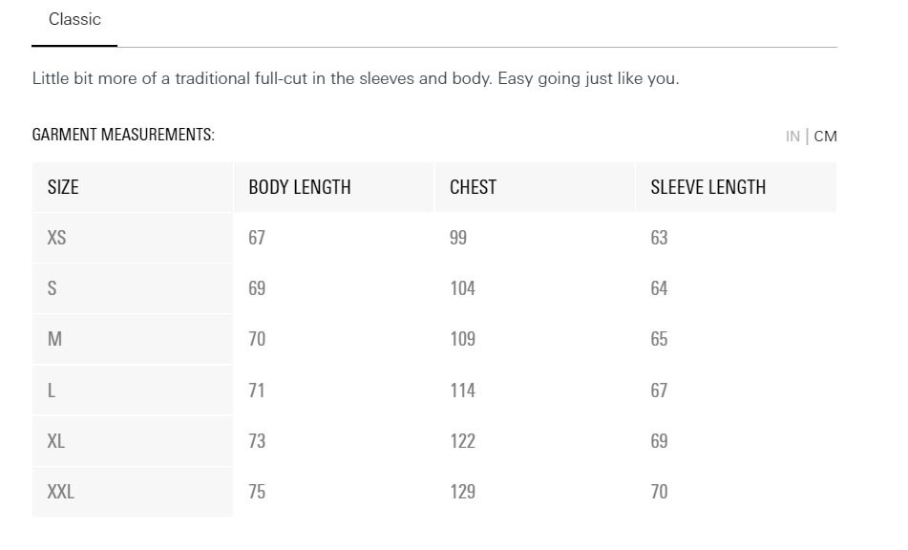Click chest value 122 for size XL
The height and width of the screenshot is (550, 908).
(x=463, y=441)
